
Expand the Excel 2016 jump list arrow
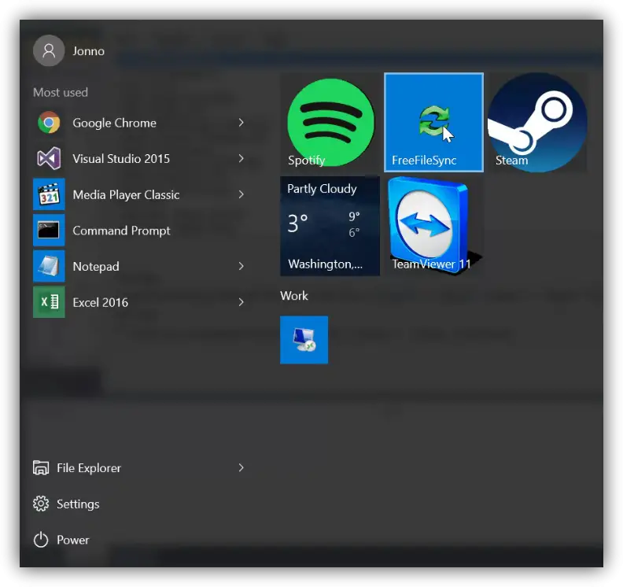click(x=241, y=302)
